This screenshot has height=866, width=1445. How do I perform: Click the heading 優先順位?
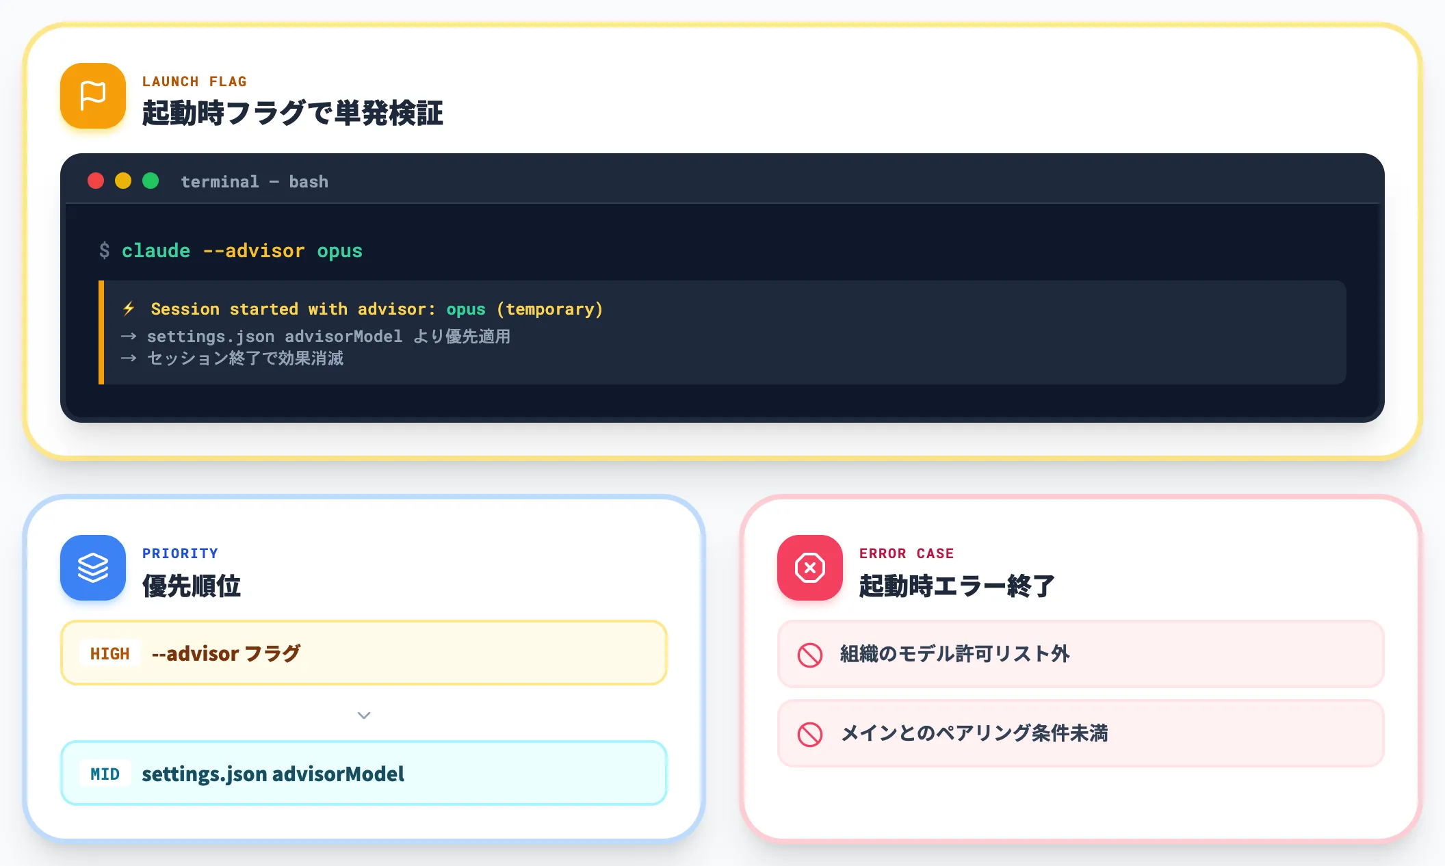[192, 586]
